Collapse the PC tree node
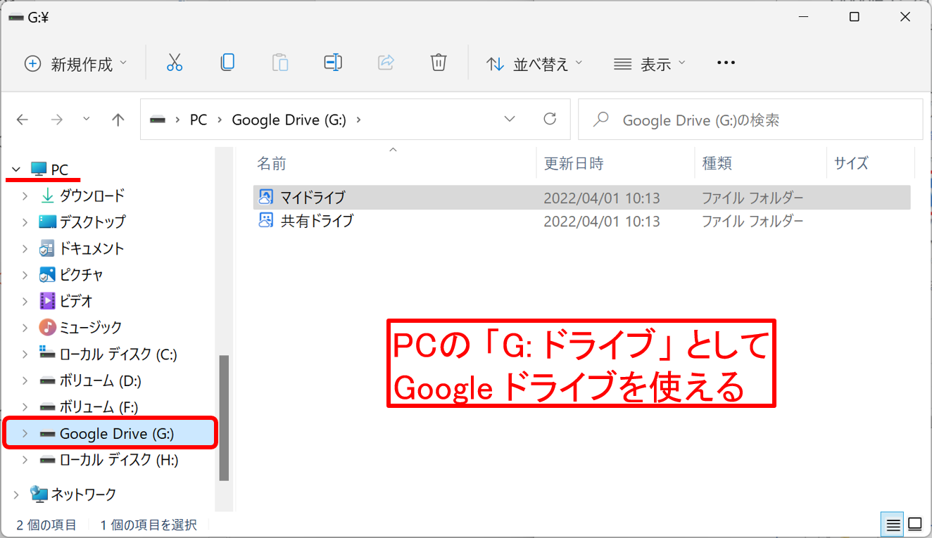Screen dimensions: 932x538 click(x=16, y=169)
